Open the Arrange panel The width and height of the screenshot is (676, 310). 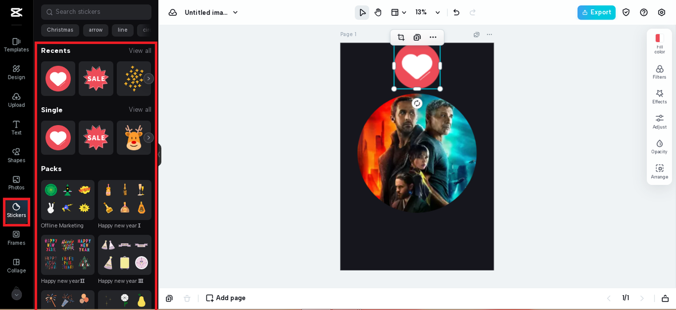pyautogui.click(x=659, y=172)
